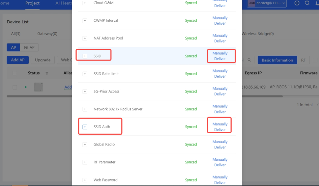
Task: Open the Project menu tab
Action: [x=32, y=3]
